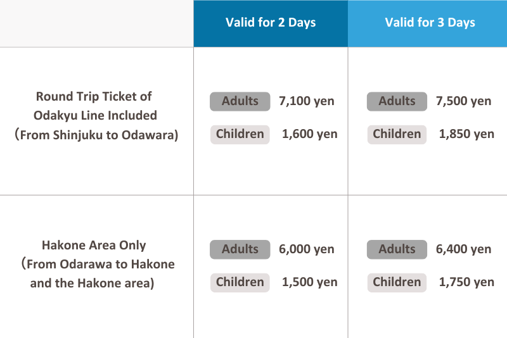
Task: Select the 1,850 yen children price
Action: (x=466, y=134)
